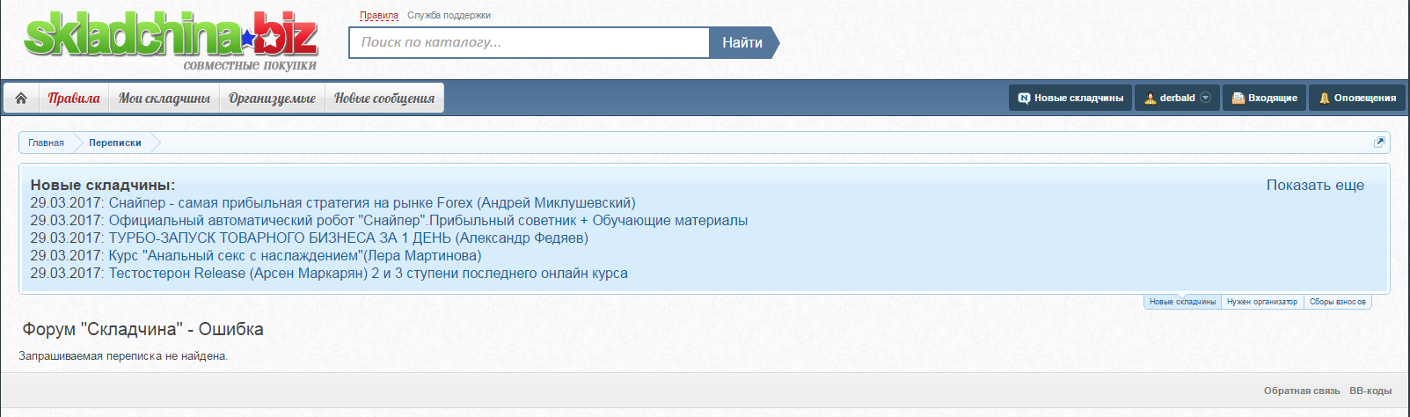The image size is (1410, 417).
Task: Click the Обратная связь footer link
Action: (x=1301, y=391)
